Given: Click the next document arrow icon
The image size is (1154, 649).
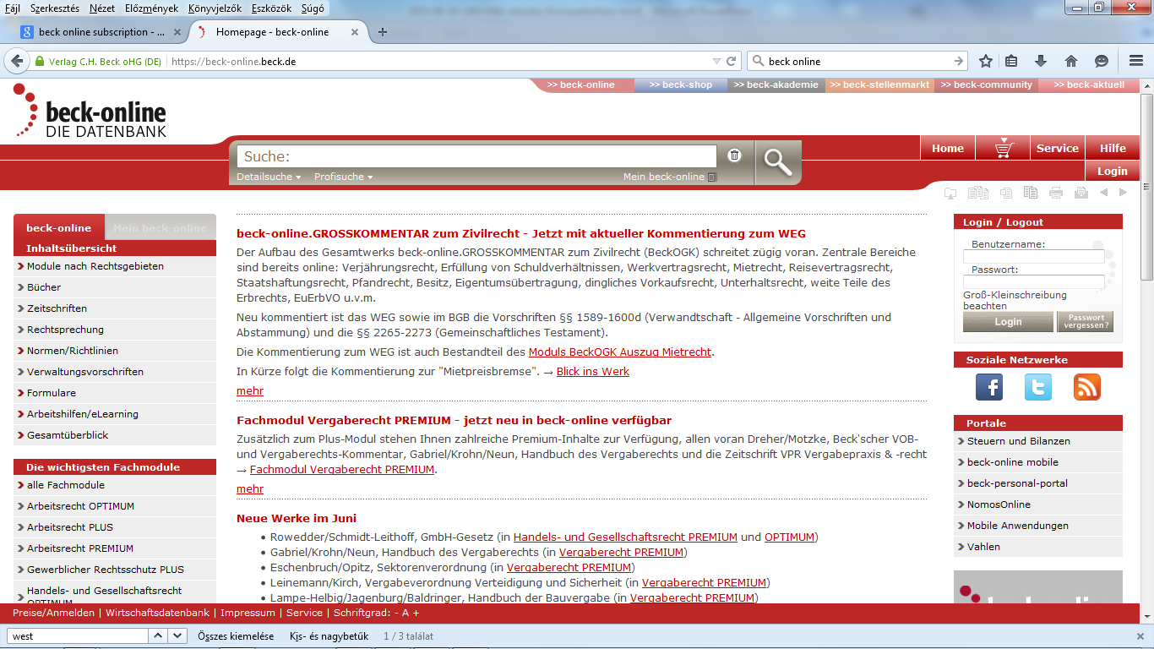Looking at the screenshot, I should (1123, 193).
